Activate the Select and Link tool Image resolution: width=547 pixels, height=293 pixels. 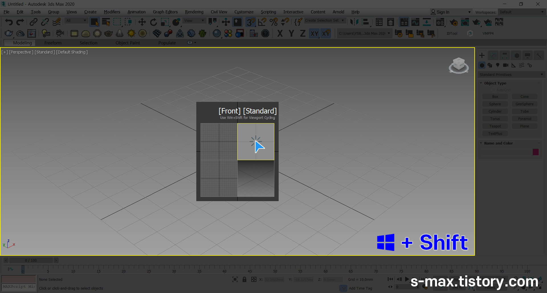pyautogui.click(x=34, y=22)
